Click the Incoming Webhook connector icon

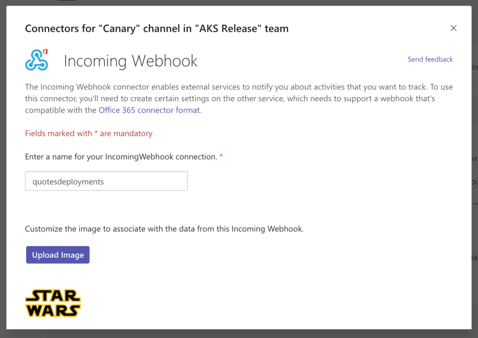(x=36, y=61)
